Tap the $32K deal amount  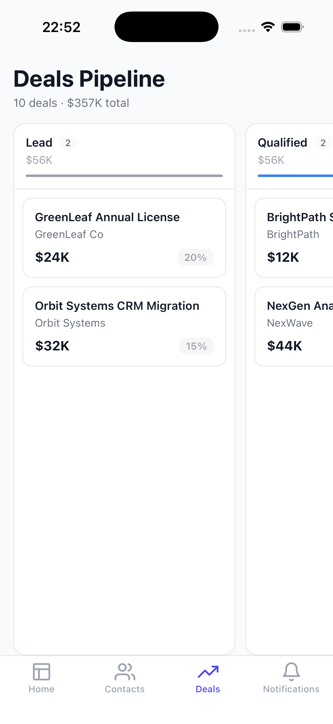pos(52,346)
